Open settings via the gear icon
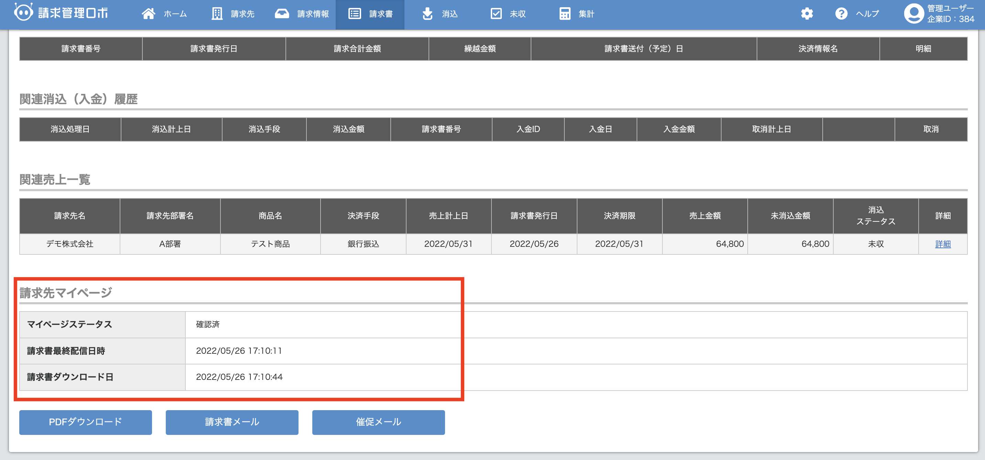The height and width of the screenshot is (460, 985). [x=807, y=14]
